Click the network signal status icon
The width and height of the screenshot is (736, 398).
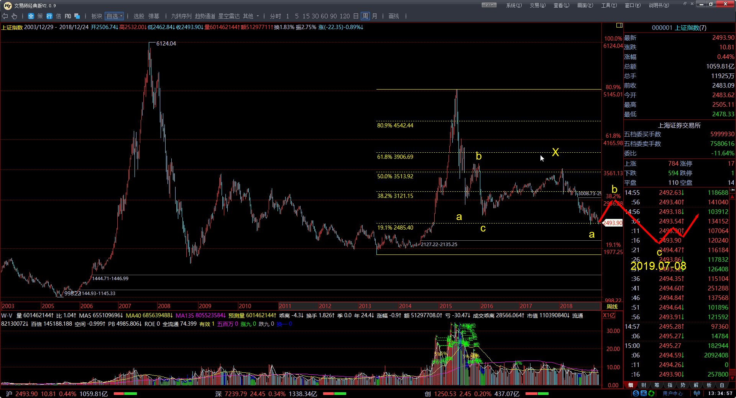point(697,393)
